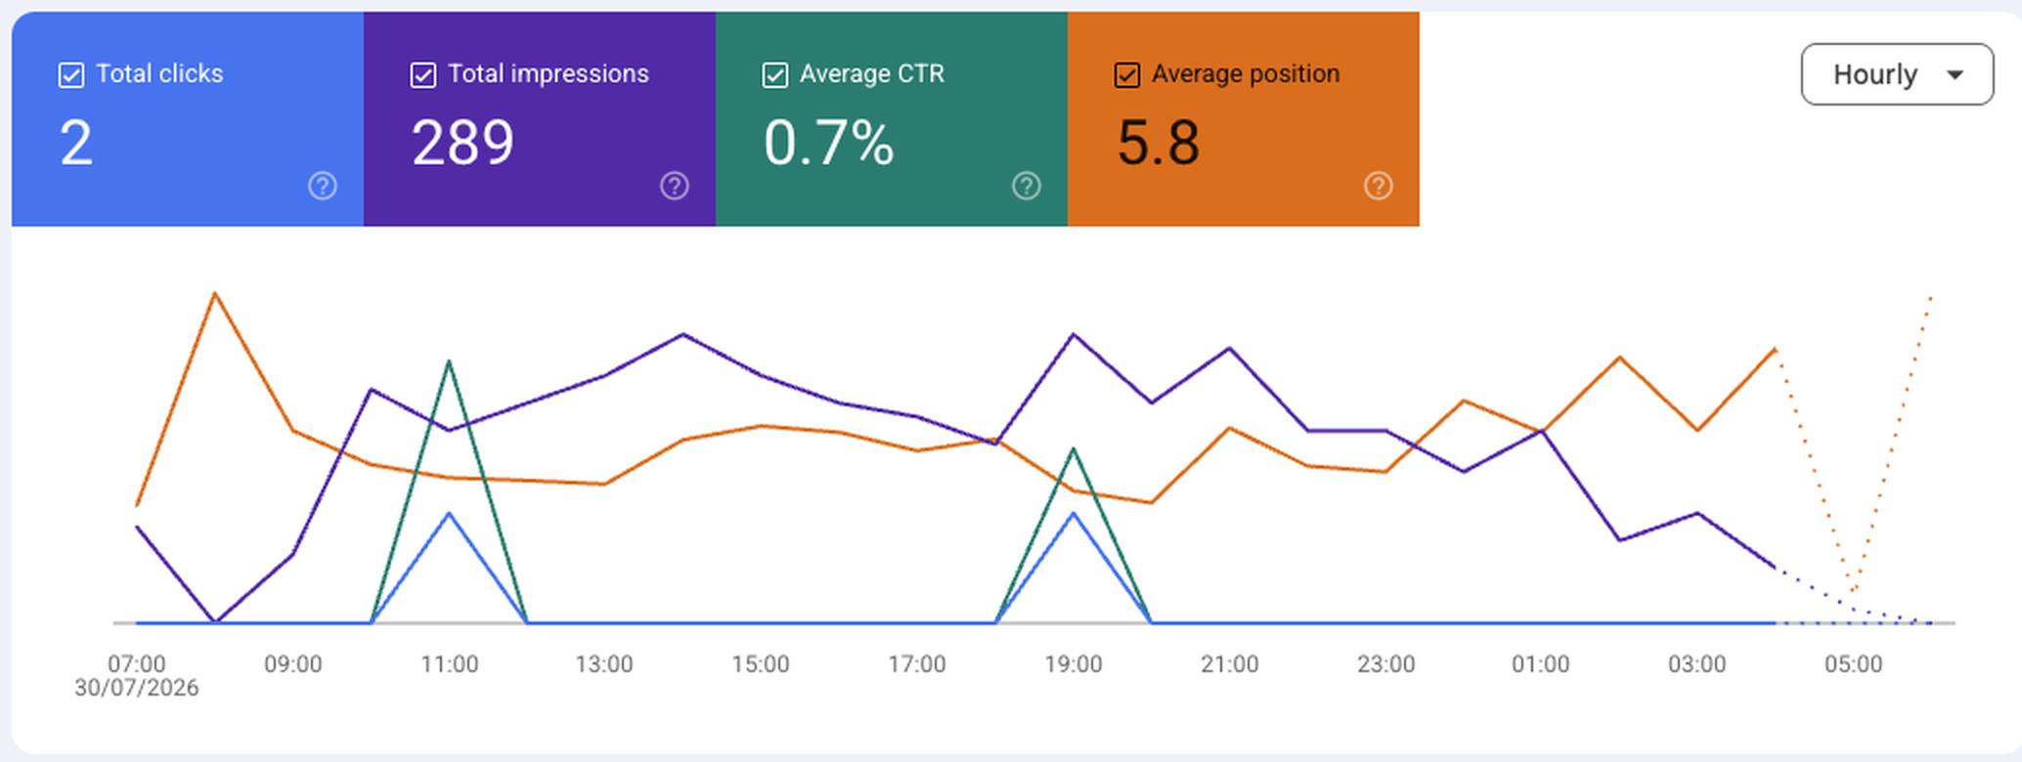Click the 05:00 time axis label
The height and width of the screenshot is (762, 2022).
1853,664
